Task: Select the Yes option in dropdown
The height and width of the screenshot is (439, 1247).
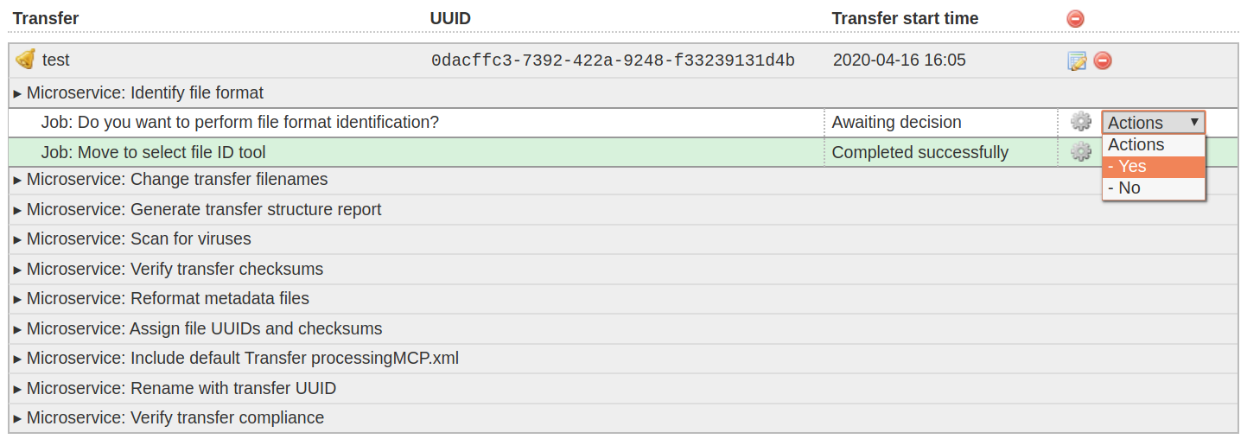Action: [x=1153, y=167]
